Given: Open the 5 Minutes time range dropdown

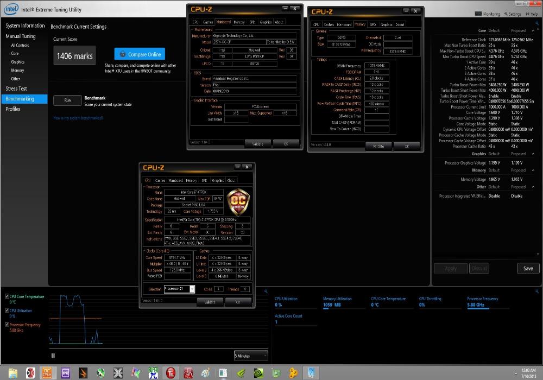Looking at the screenshot, I should point(251,356).
